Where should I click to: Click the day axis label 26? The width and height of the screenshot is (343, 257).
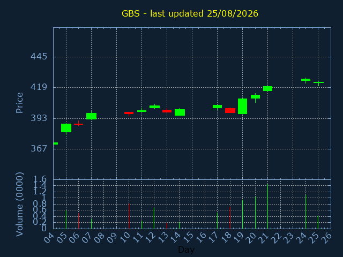pos(326,238)
